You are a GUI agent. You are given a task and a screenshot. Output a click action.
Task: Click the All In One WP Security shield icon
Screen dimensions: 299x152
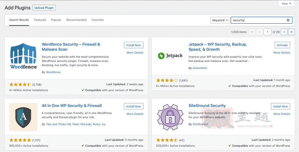pos(23,117)
